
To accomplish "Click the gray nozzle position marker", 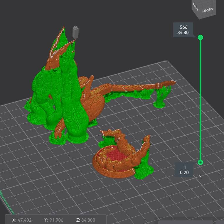I will [75, 32].
